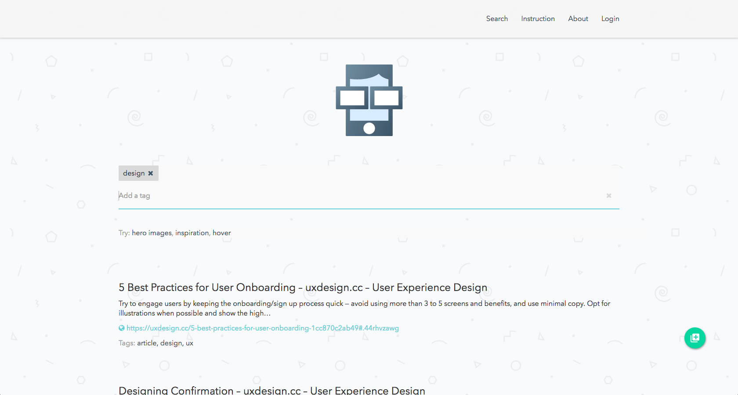Click the green floating add bookmark button
The height and width of the screenshot is (395, 738).
tap(695, 338)
